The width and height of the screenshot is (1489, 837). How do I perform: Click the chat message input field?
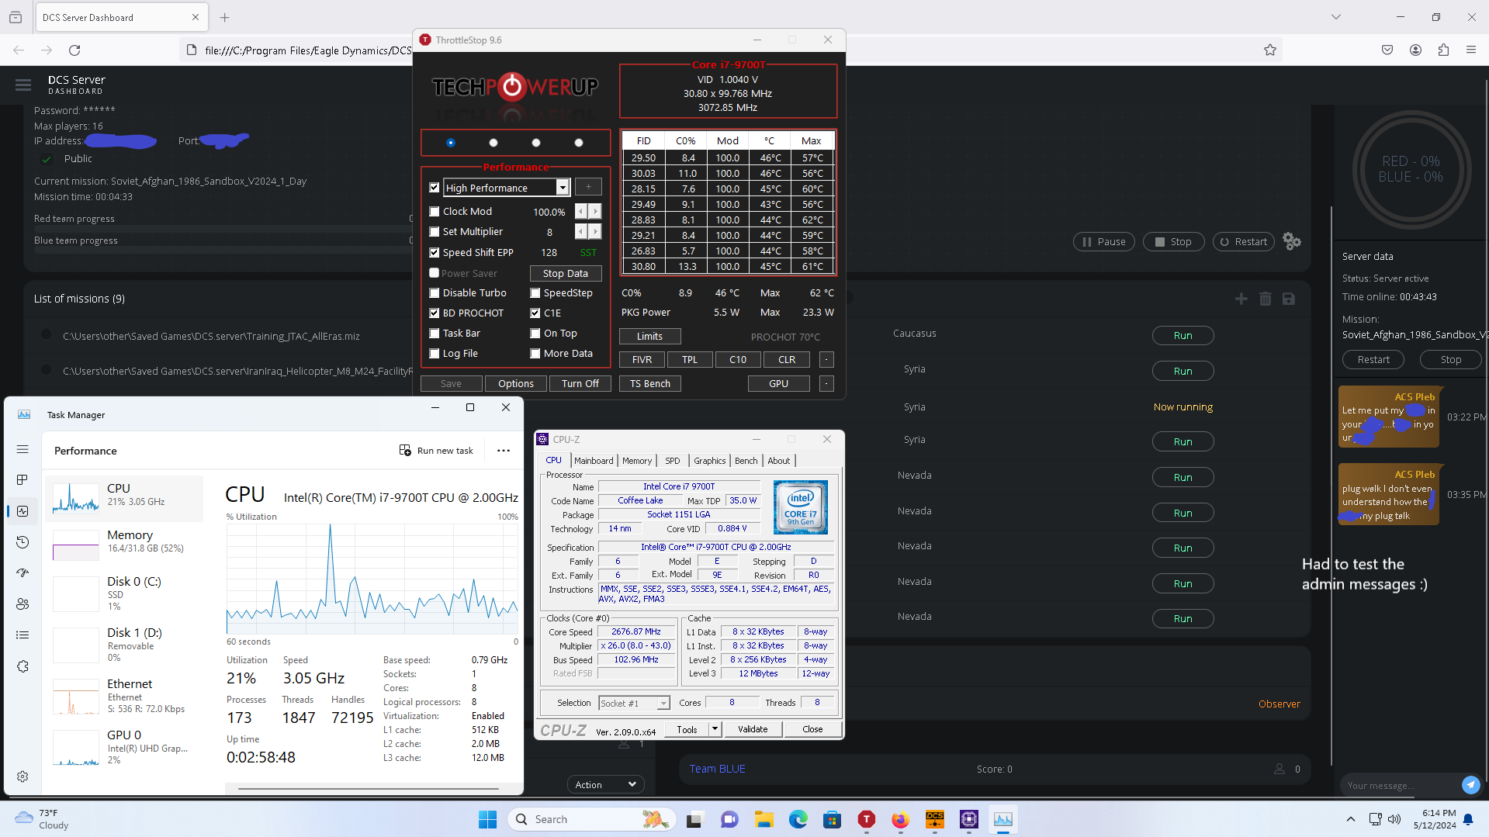tap(1399, 785)
